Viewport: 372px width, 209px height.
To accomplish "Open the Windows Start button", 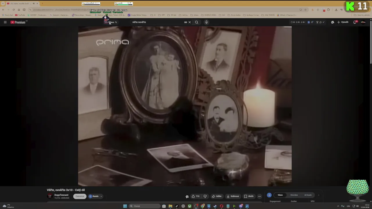I will 125,206.
